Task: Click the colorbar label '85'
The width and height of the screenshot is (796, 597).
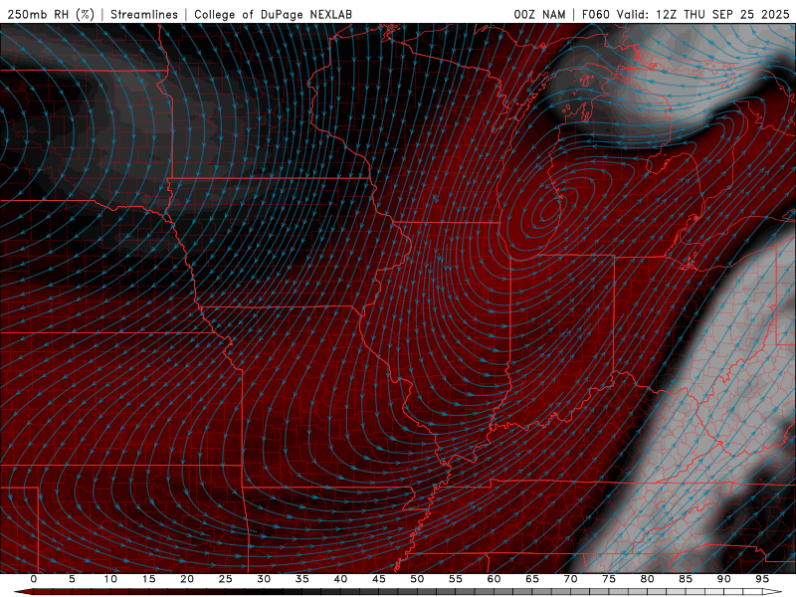Action: (x=686, y=579)
